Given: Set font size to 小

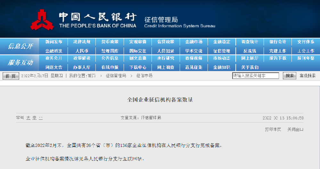Looking at the screenshot, I should (41, 118).
